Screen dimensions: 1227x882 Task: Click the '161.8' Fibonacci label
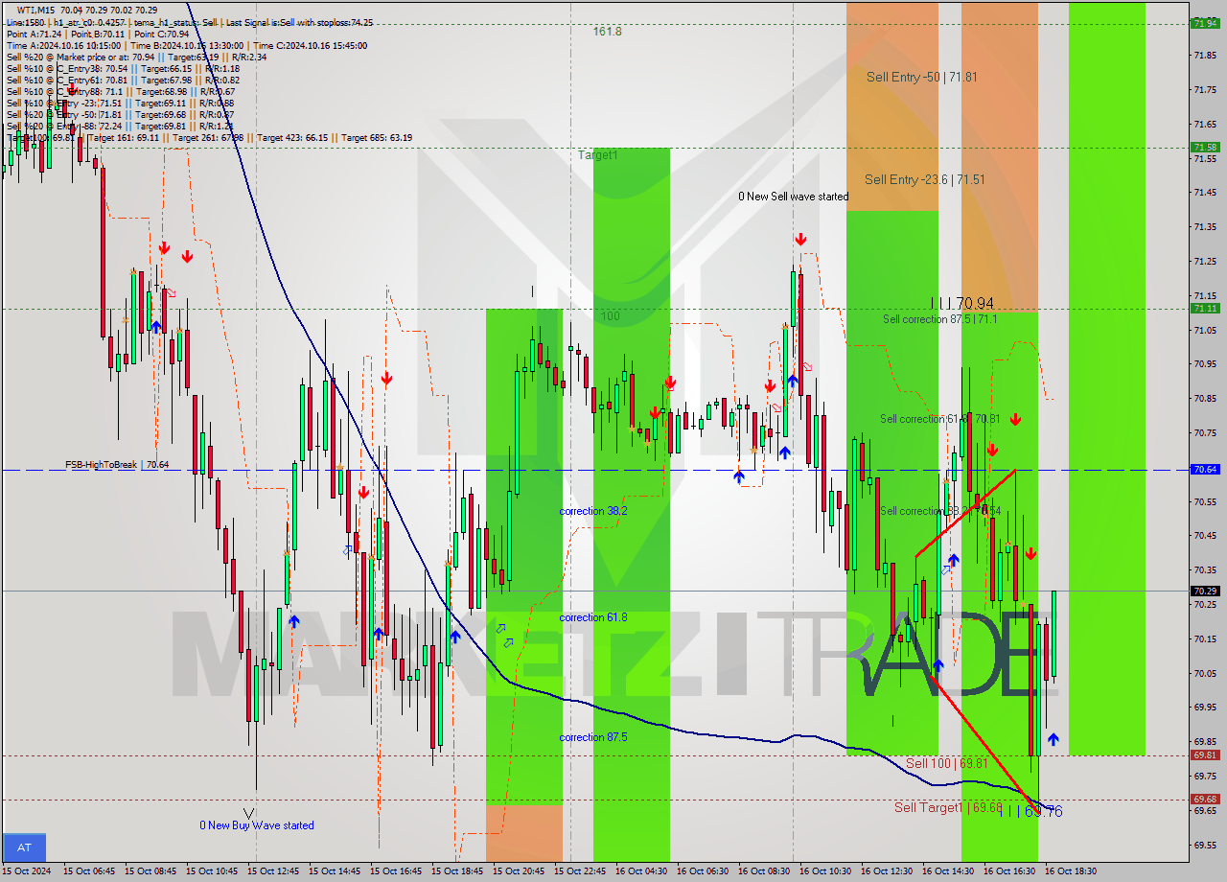click(x=607, y=32)
